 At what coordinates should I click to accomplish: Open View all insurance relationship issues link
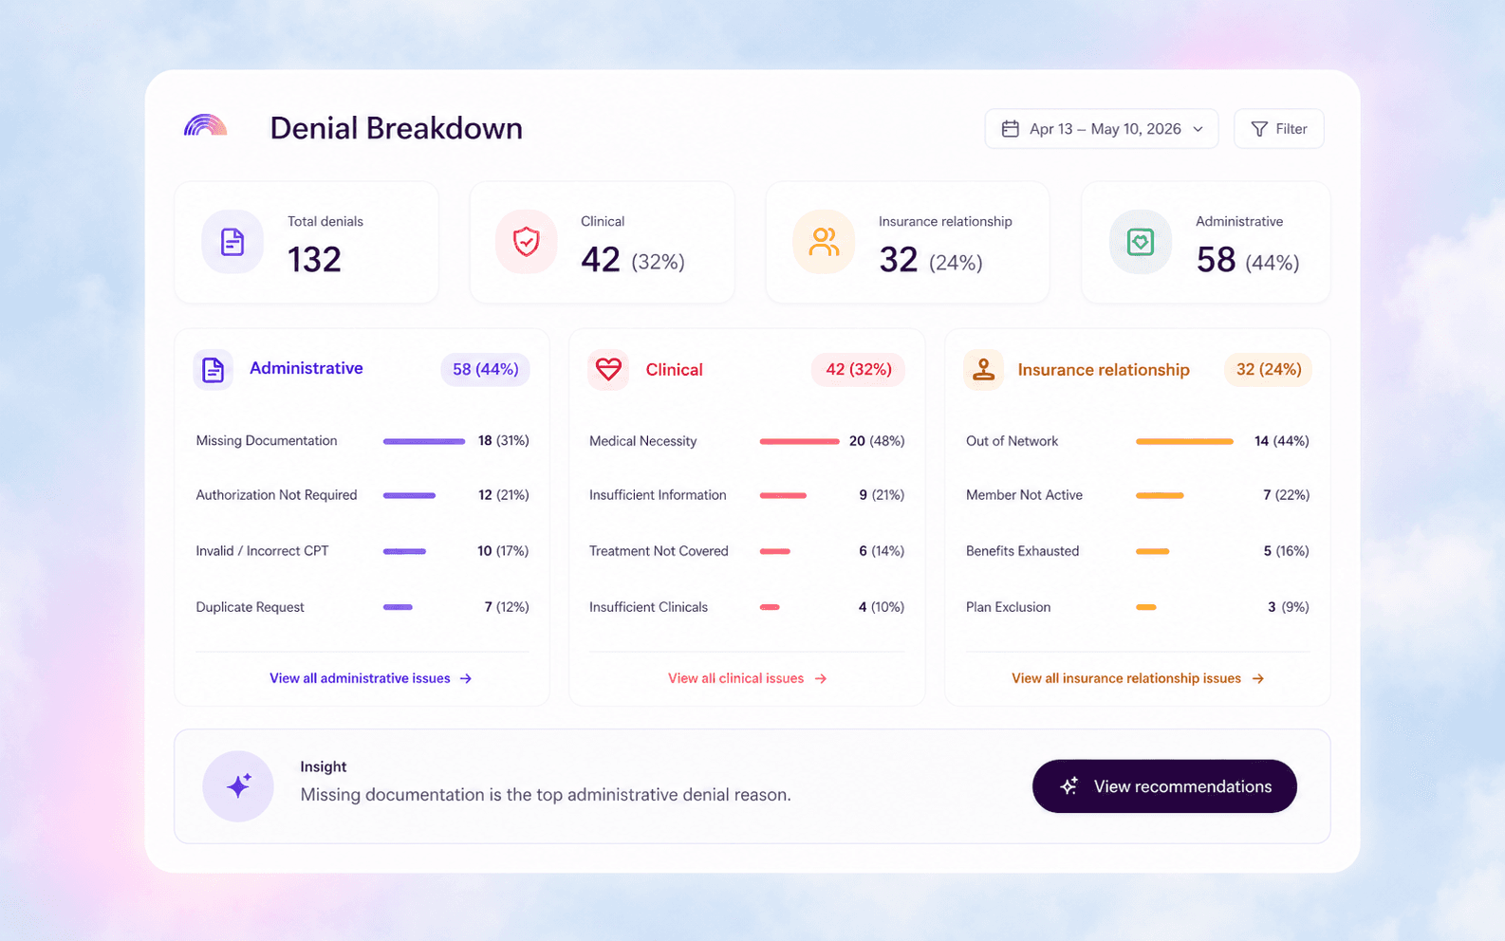click(1138, 678)
